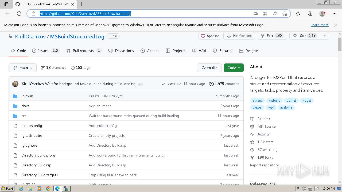Add this page to favorites with the star icon
The image size is (342, 192).
coord(285,14)
